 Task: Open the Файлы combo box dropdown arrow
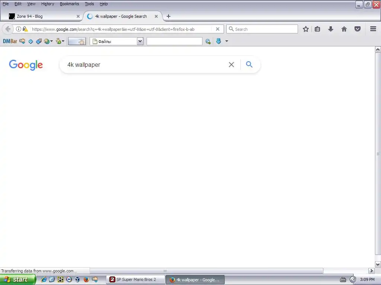pos(140,42)
